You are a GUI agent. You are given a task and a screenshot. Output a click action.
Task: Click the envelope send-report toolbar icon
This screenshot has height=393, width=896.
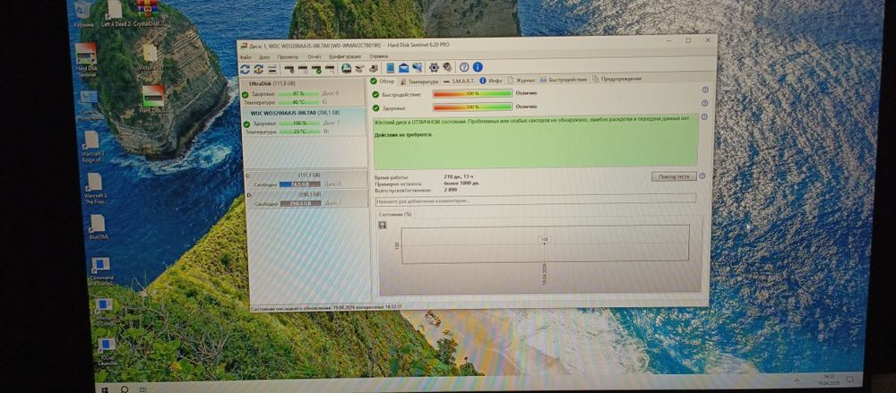click(404, 68)
